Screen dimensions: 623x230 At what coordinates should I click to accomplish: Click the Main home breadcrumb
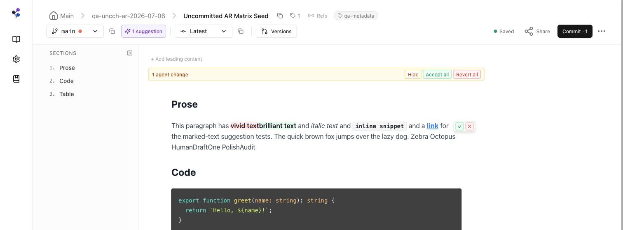click(61, 16)
